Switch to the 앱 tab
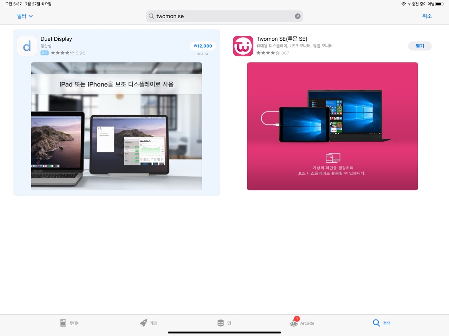Viewport: 449px width, 336px height. click(x=224, y=323)
